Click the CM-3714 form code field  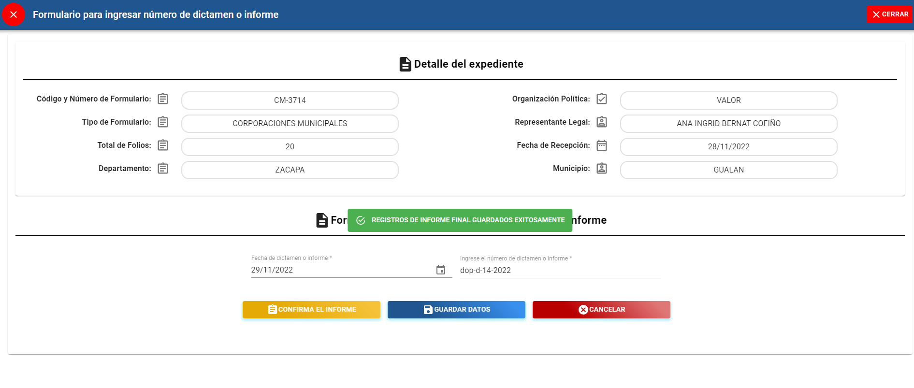(x=290, y=101)
